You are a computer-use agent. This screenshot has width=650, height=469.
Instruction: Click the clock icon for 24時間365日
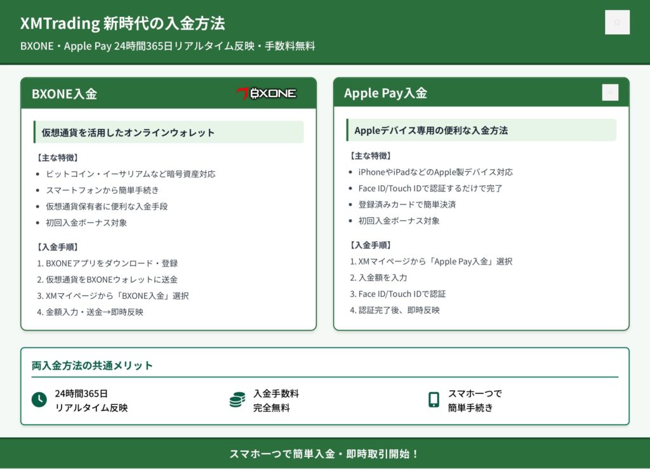(x=39, y=400)
